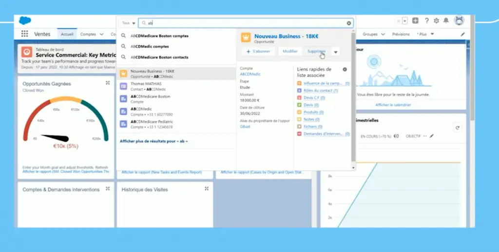Image resolution: width=499 pixels, height=252 pixels.
Task: Open the setup gear icon
Action: [436, 20]
